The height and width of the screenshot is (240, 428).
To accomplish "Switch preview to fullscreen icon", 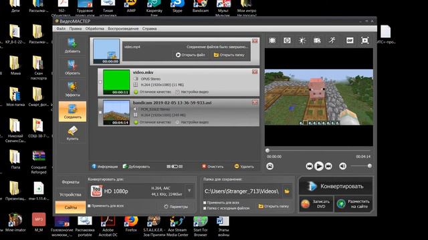I will tap(365, 41).
